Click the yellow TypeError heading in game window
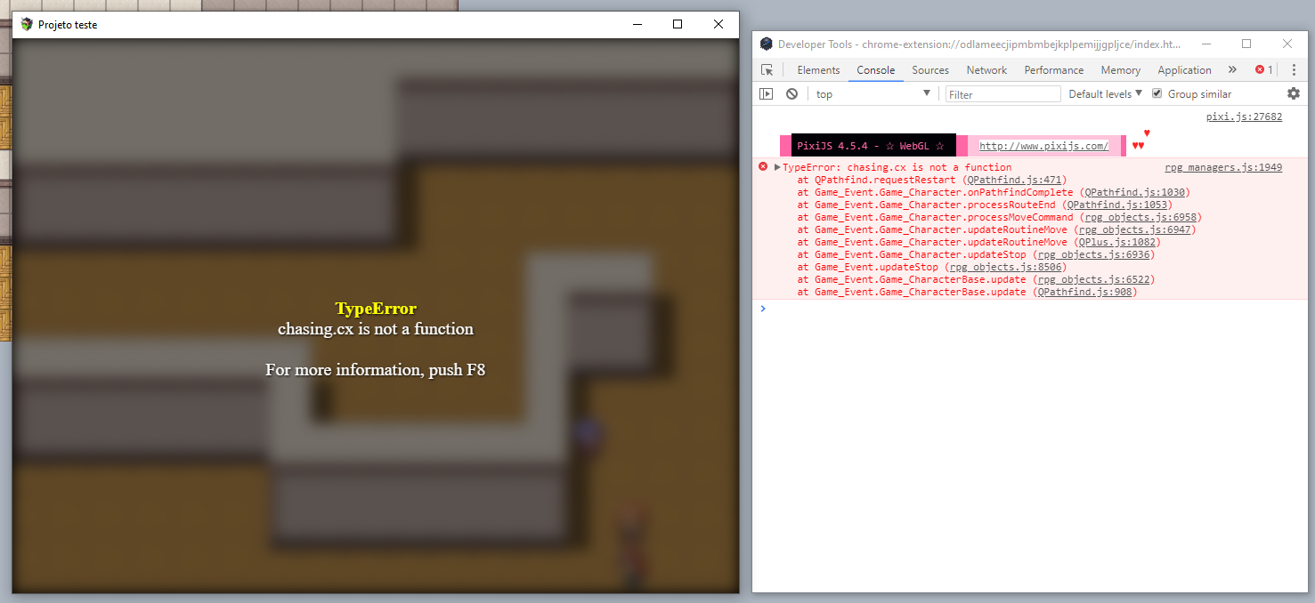The height and width of the screenshot is (603, 1315). pyautogui.click(x=376, y=309)
